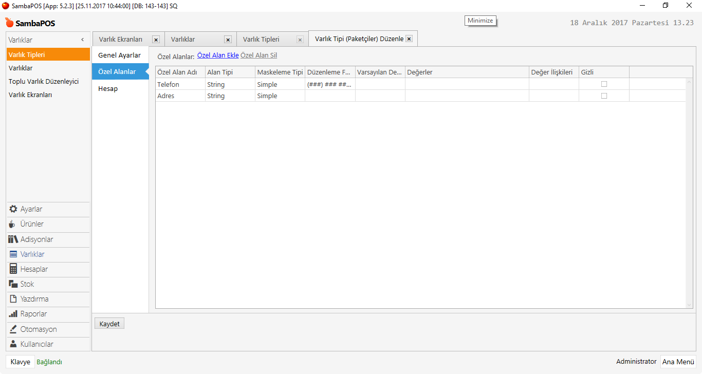
Task: Collapse the Varlıklar sidebar panel chevron
Action: click(x=83, y=40)
